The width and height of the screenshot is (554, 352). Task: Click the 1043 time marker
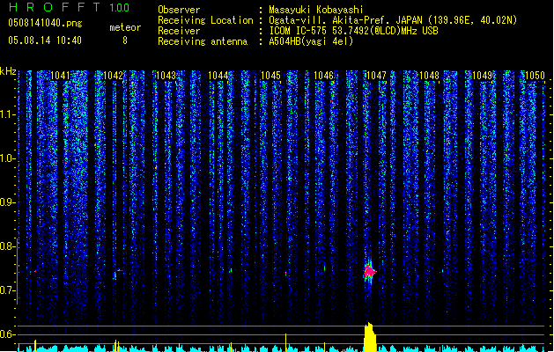point(166,76)
